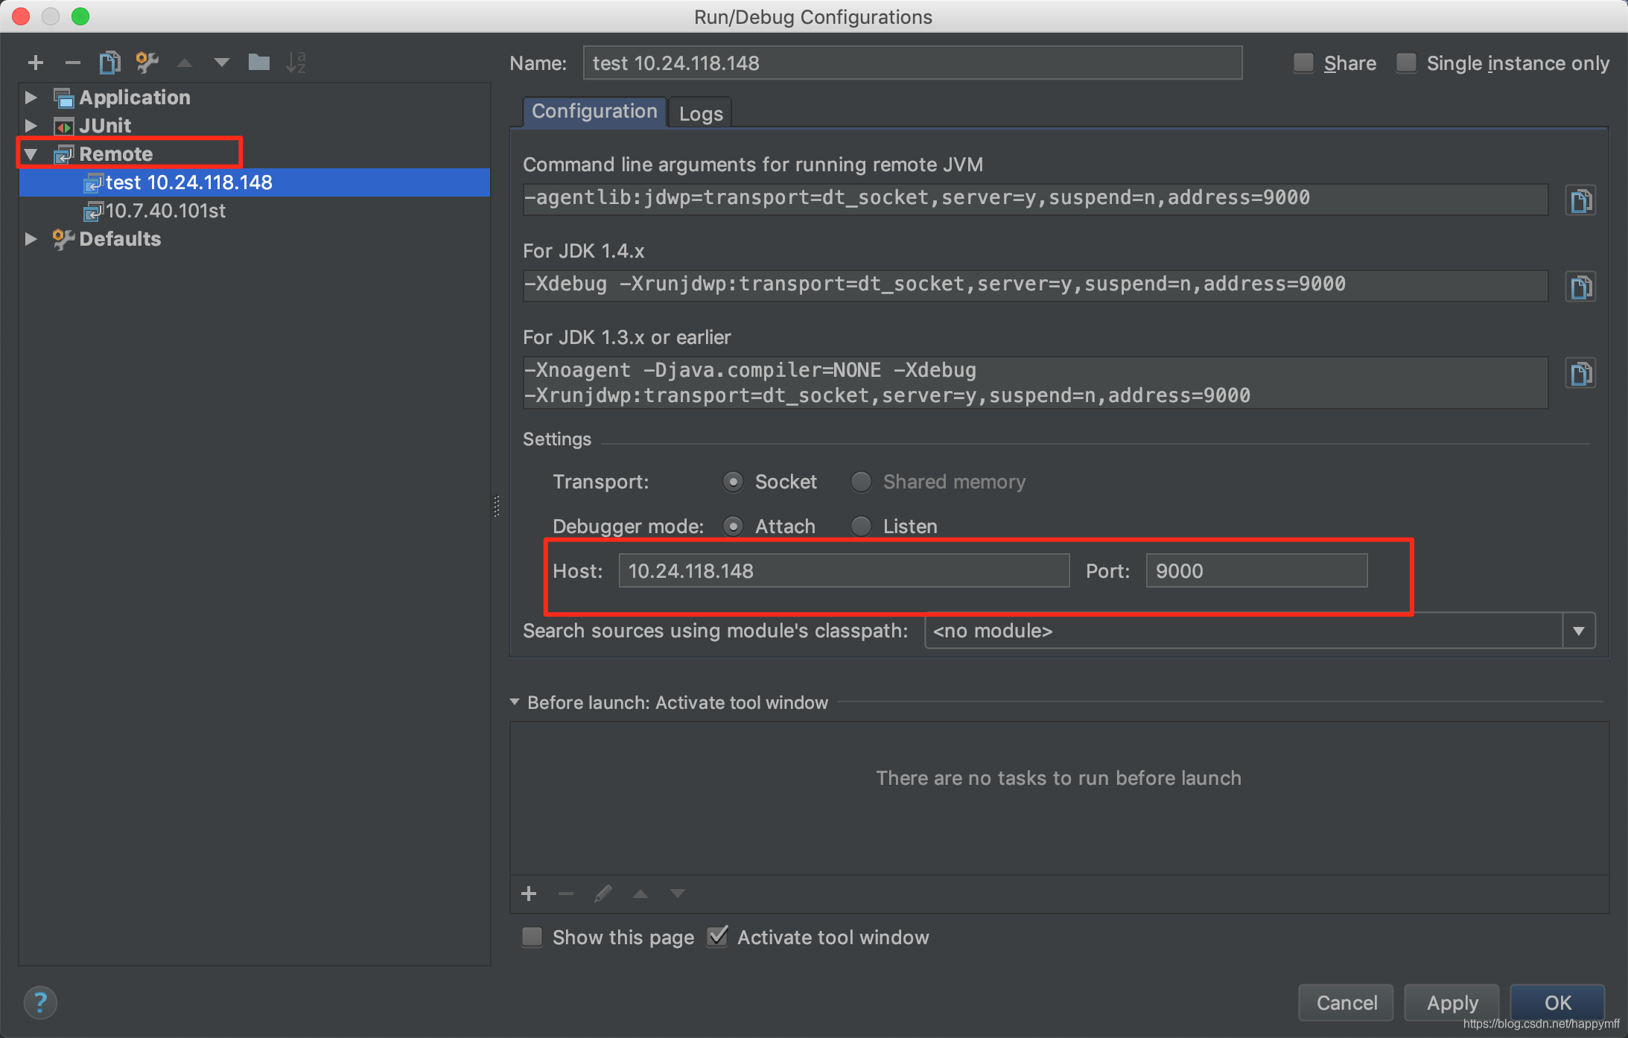The image size is (1628, 1038).
Task: Select the Defaults tree label
Action: (120, 239)
